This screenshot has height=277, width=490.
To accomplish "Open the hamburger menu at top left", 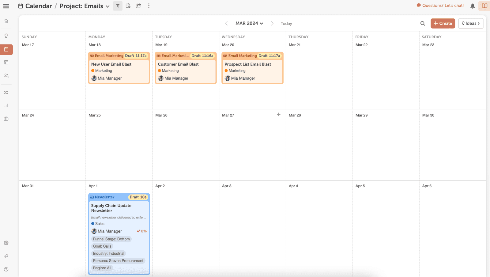I will coord(6,6).
